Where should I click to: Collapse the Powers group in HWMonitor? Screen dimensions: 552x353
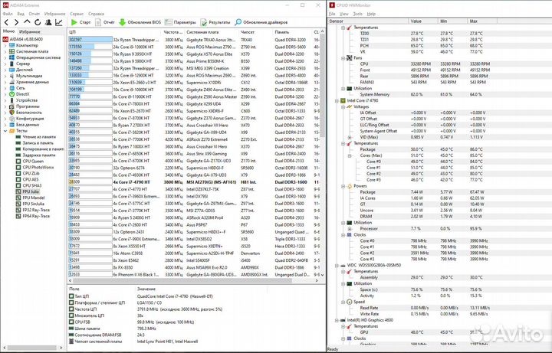pyautogui.click(x=343, y=186)
